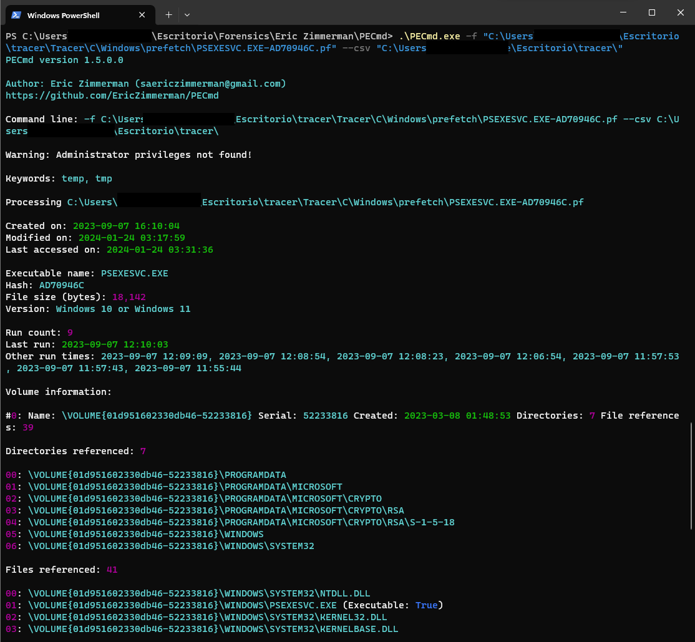Click file size value 18,142
This screenshot has width=695, height=642.
click(x=129, y=297)
